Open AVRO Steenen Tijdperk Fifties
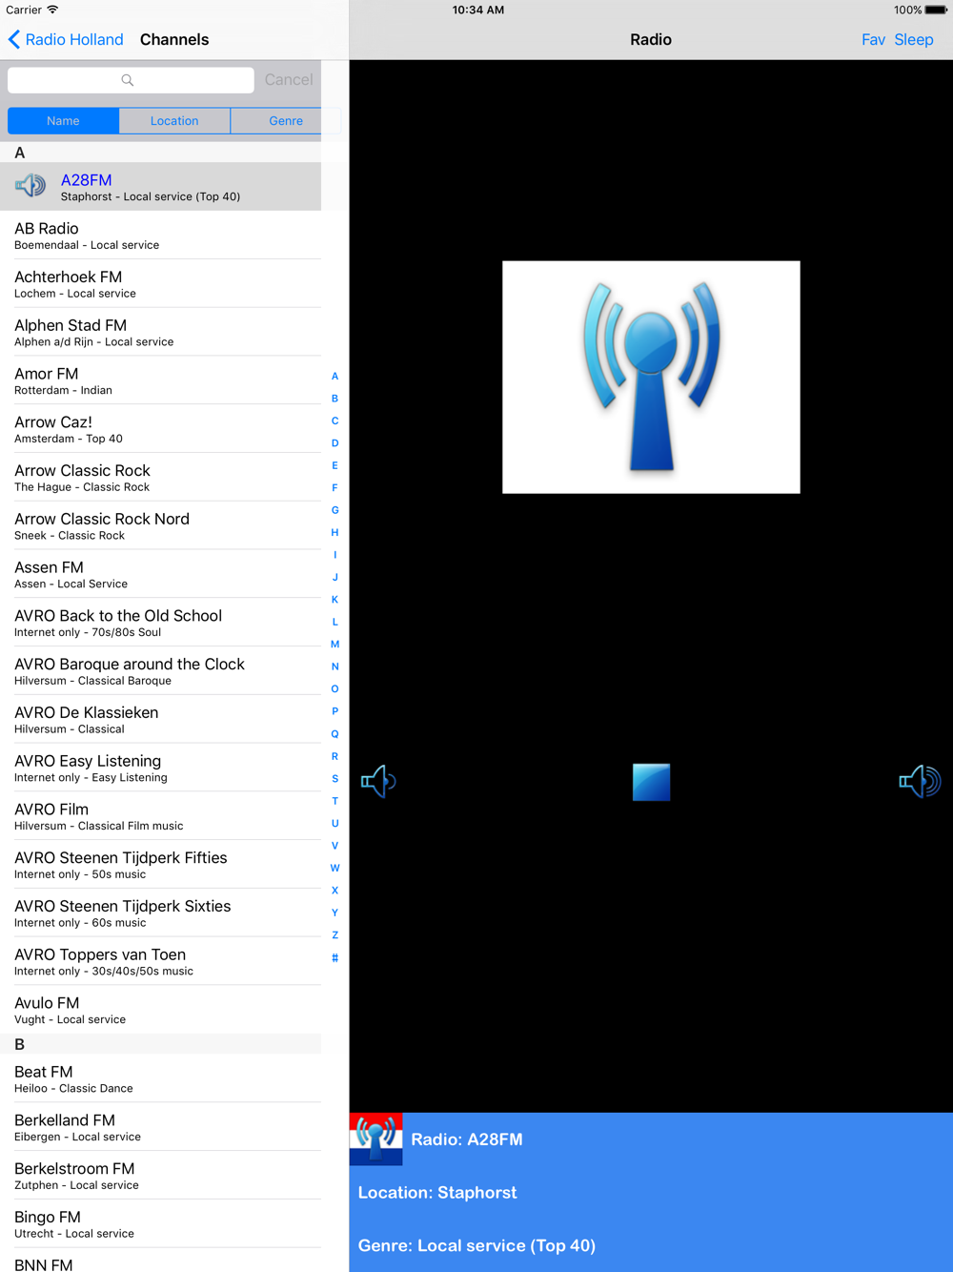The image size is (953, 1272). (160, 864)
